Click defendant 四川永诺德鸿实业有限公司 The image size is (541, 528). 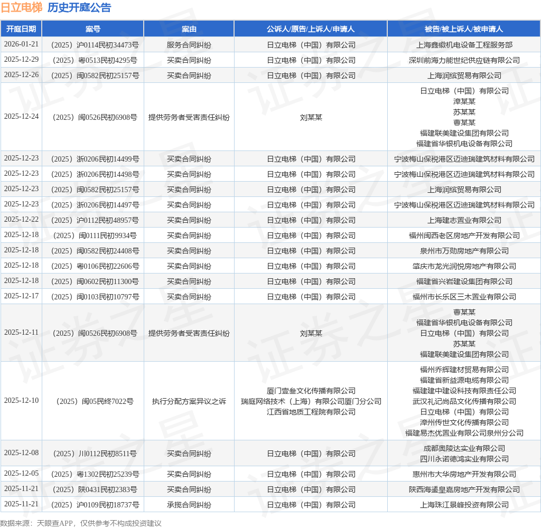(x=464, y=459)
